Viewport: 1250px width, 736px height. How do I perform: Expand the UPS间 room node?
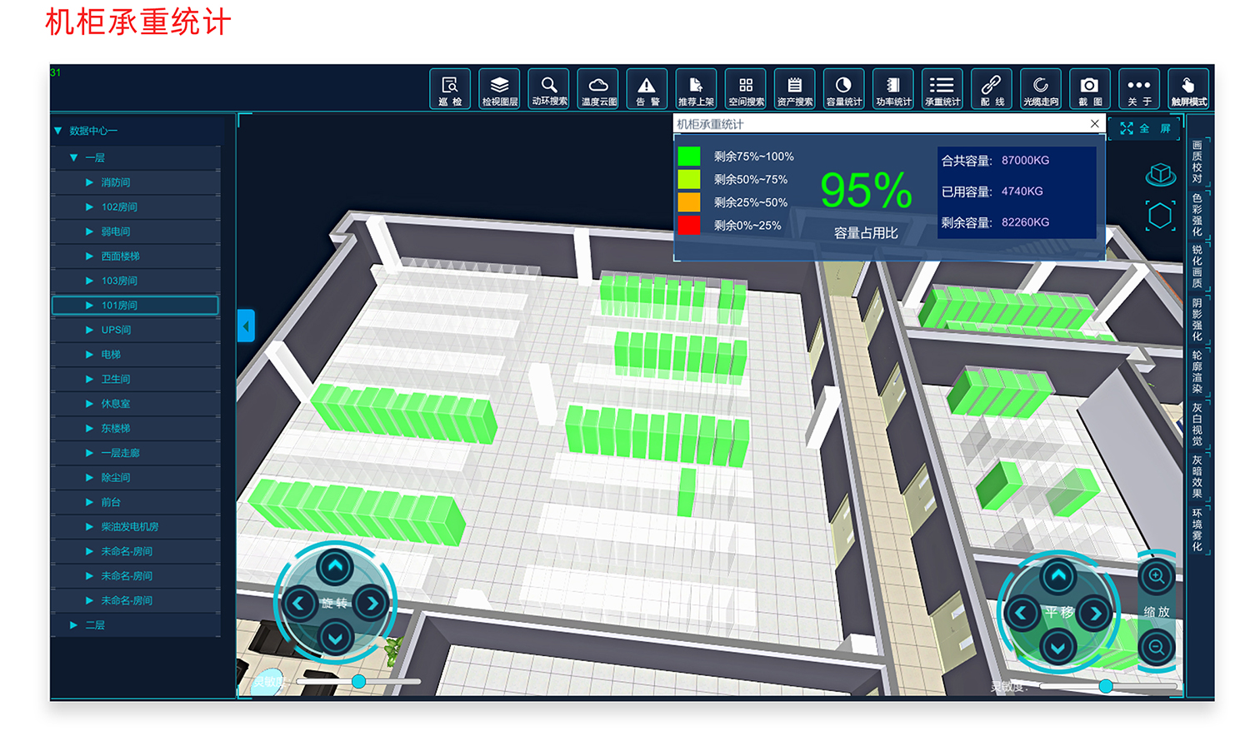[x=89, y=331]
